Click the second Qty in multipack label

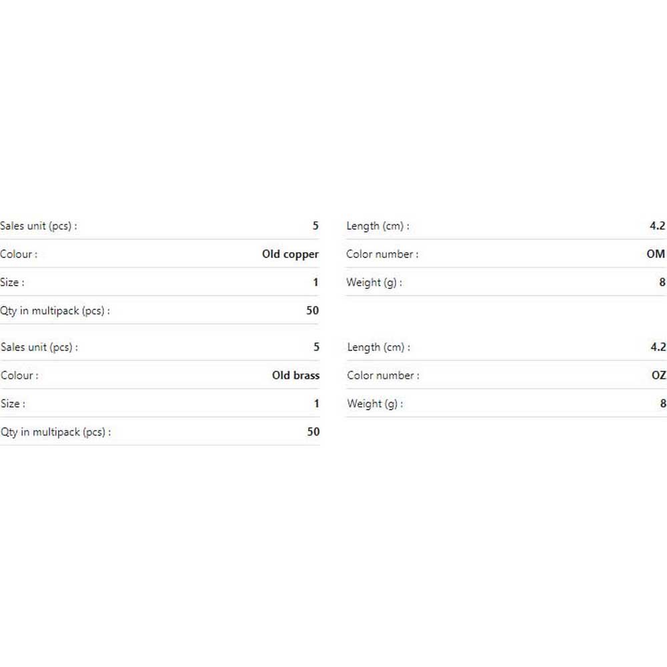pyautogui.click(x=56, y=432)
